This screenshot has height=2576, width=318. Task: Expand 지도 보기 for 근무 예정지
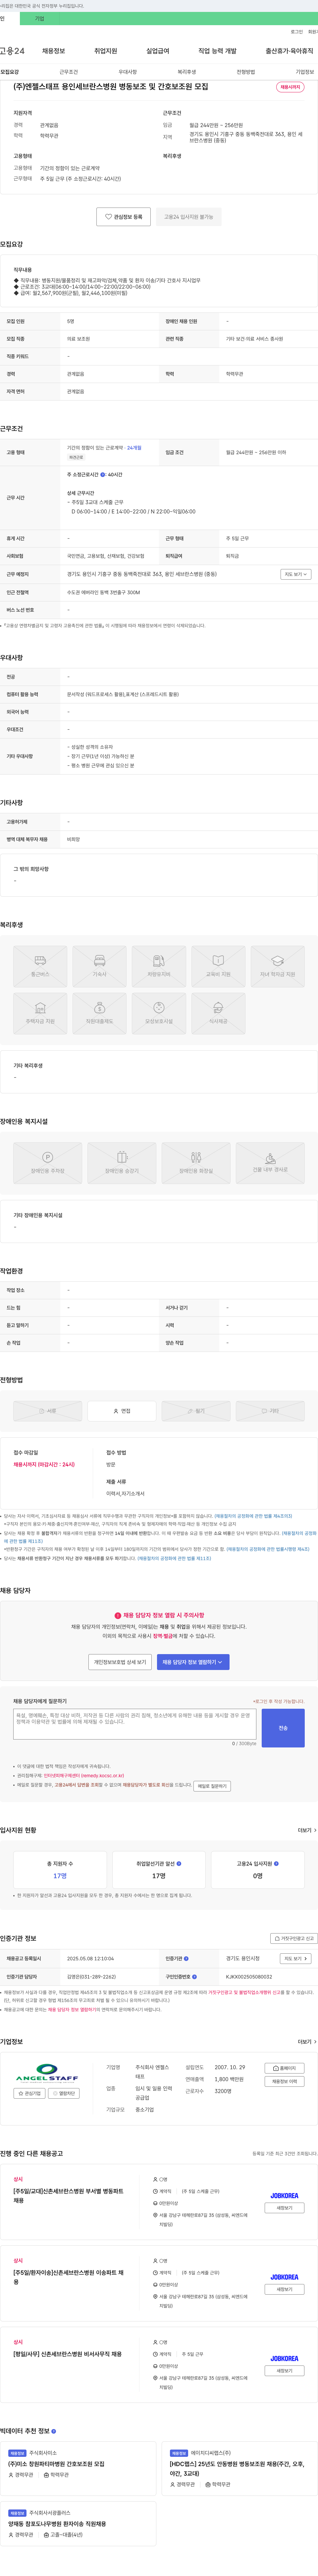296,574
